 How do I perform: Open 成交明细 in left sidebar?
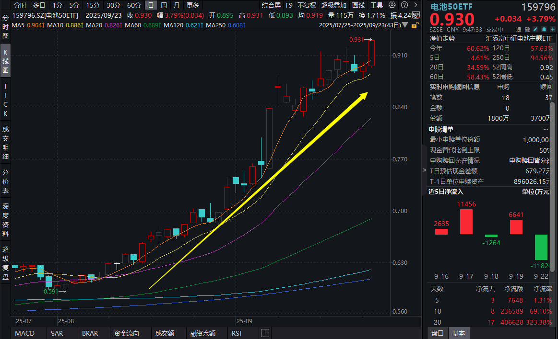click(6, 142)
